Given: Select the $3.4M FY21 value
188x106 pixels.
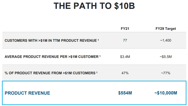Looking at the screenshot, I should click(125, 57).
